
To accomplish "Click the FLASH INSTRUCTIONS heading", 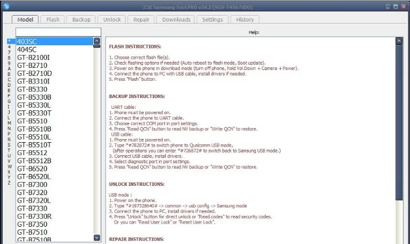I will pos(135,46).
